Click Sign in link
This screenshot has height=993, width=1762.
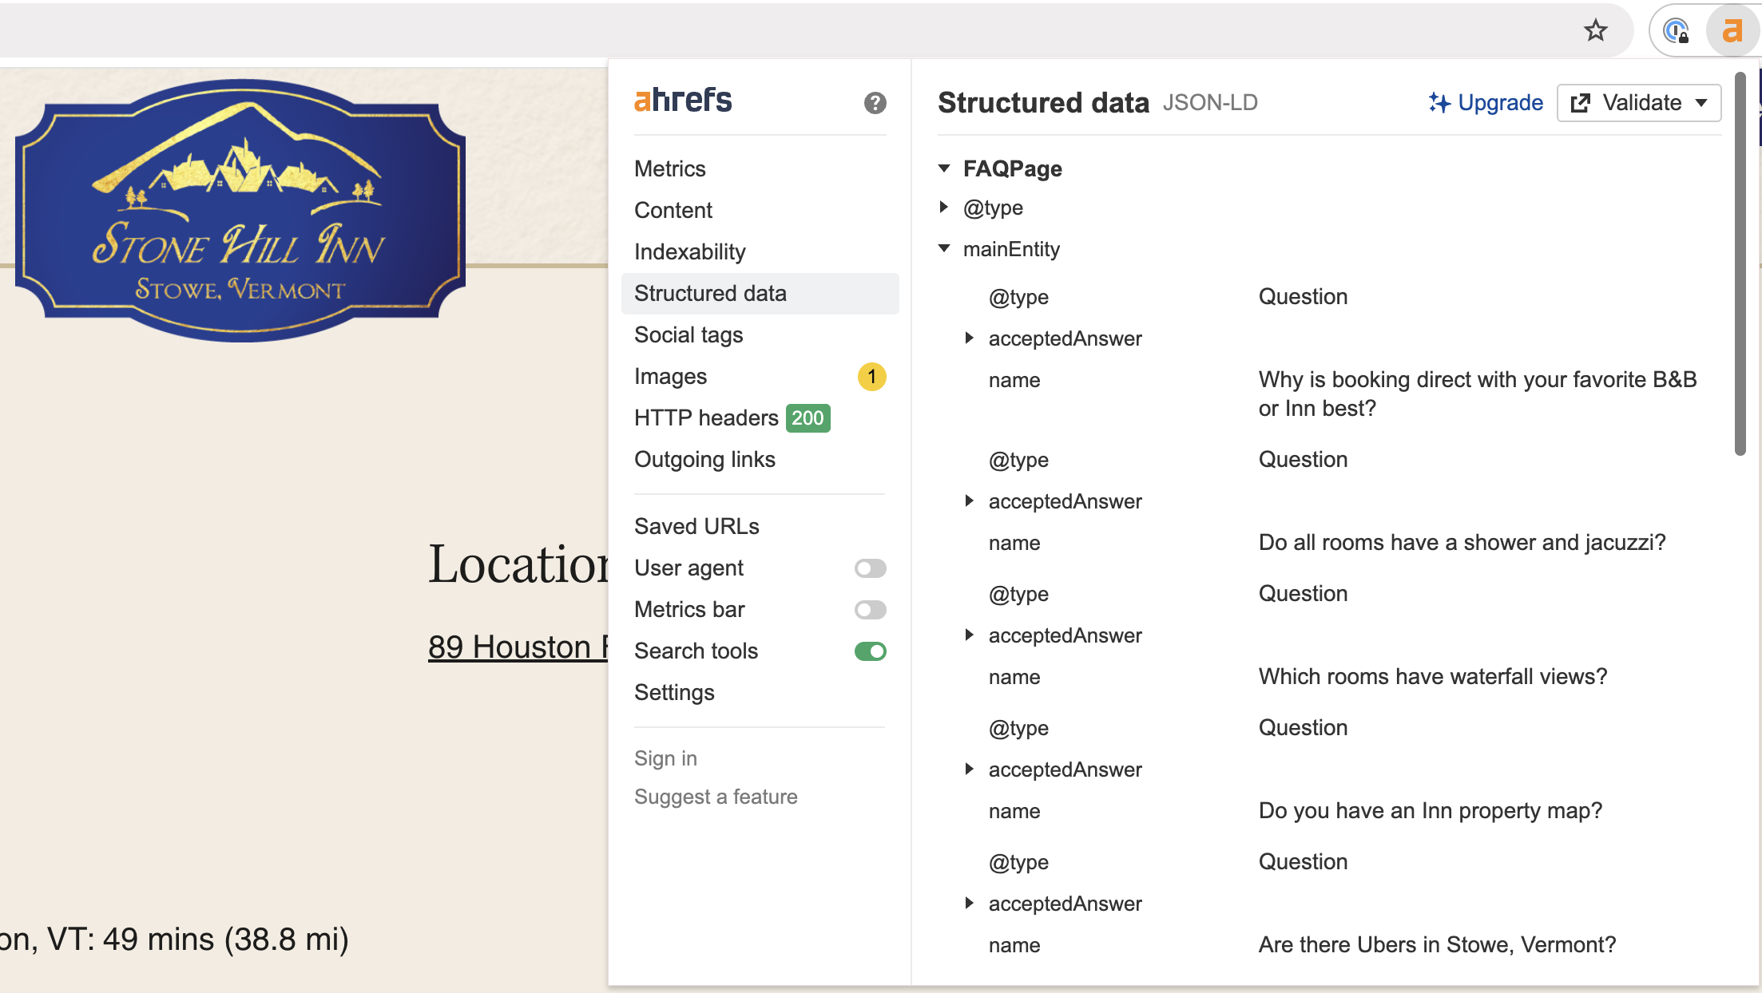point(665,758)
